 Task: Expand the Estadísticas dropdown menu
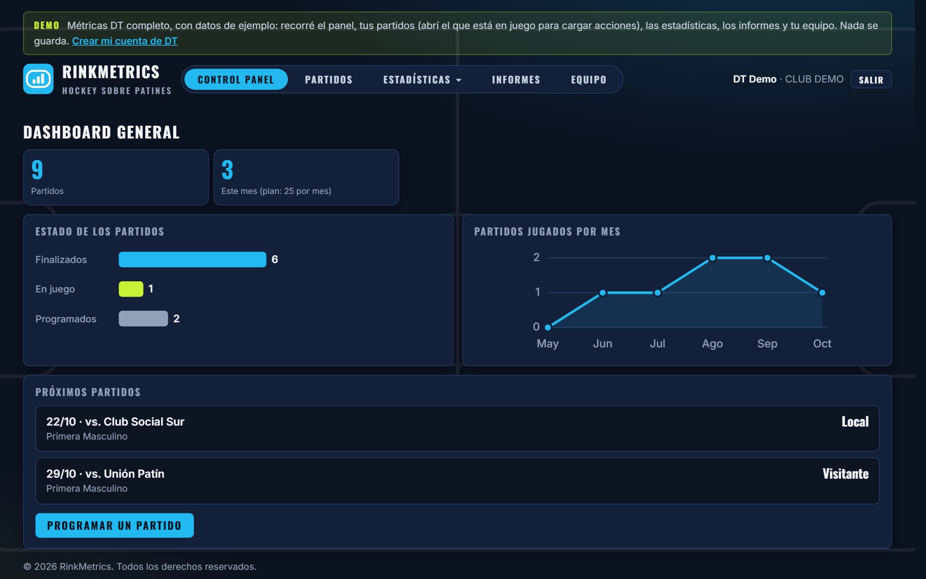422,80
